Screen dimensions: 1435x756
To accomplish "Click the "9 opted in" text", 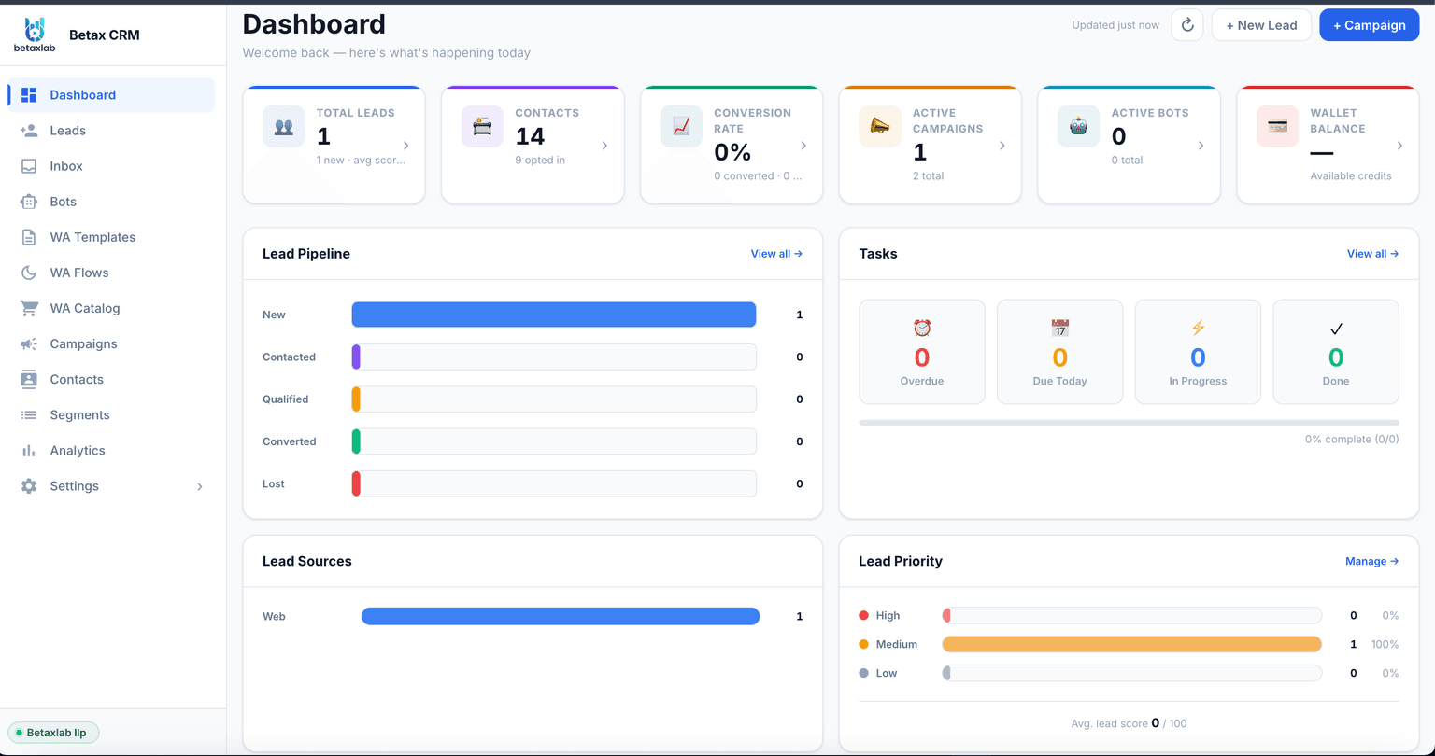I will pyautogui.click(x=540, y=161).
